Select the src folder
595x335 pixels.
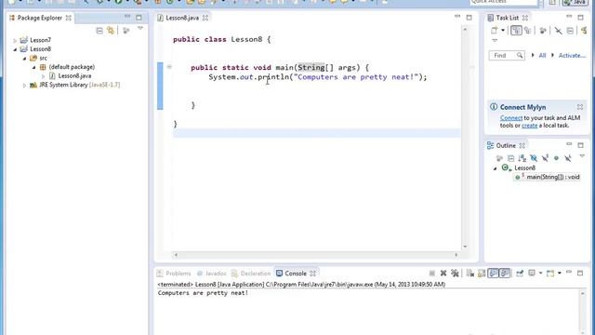pyautogui.click(x=44, y=58)
